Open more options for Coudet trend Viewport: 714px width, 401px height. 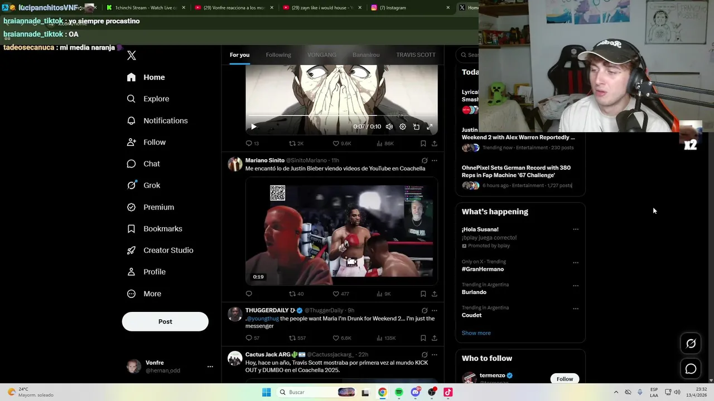576,309
